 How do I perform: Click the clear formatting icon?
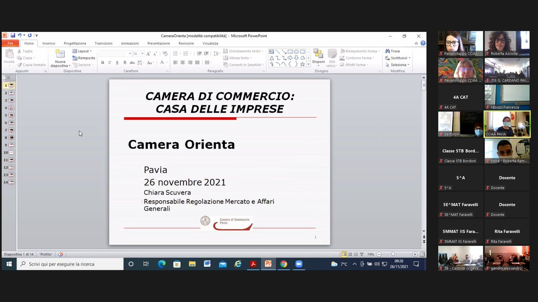[x=165, y=53]
